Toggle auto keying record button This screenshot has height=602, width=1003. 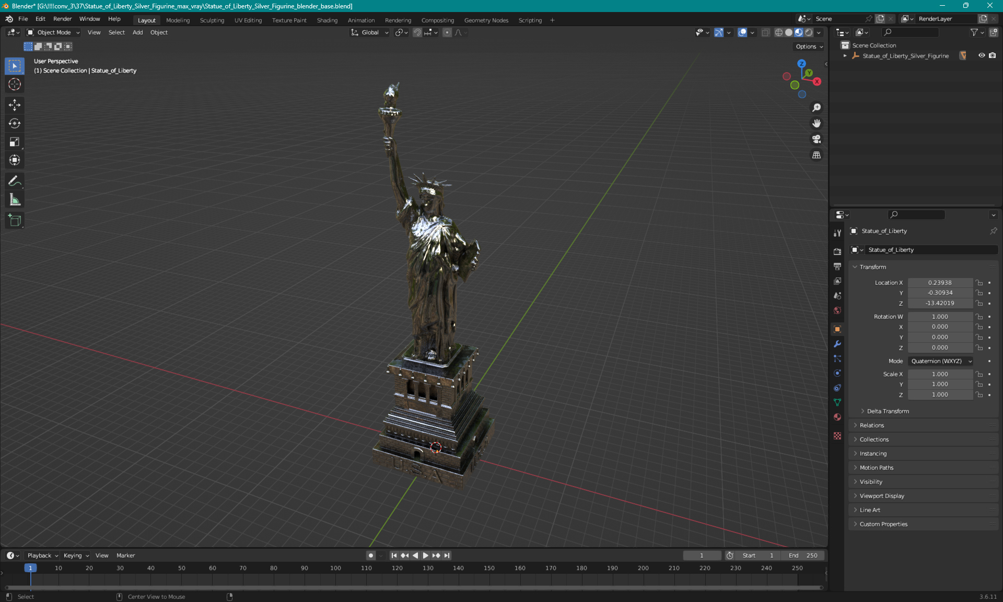pyautogui.click(x=371, y=555)
